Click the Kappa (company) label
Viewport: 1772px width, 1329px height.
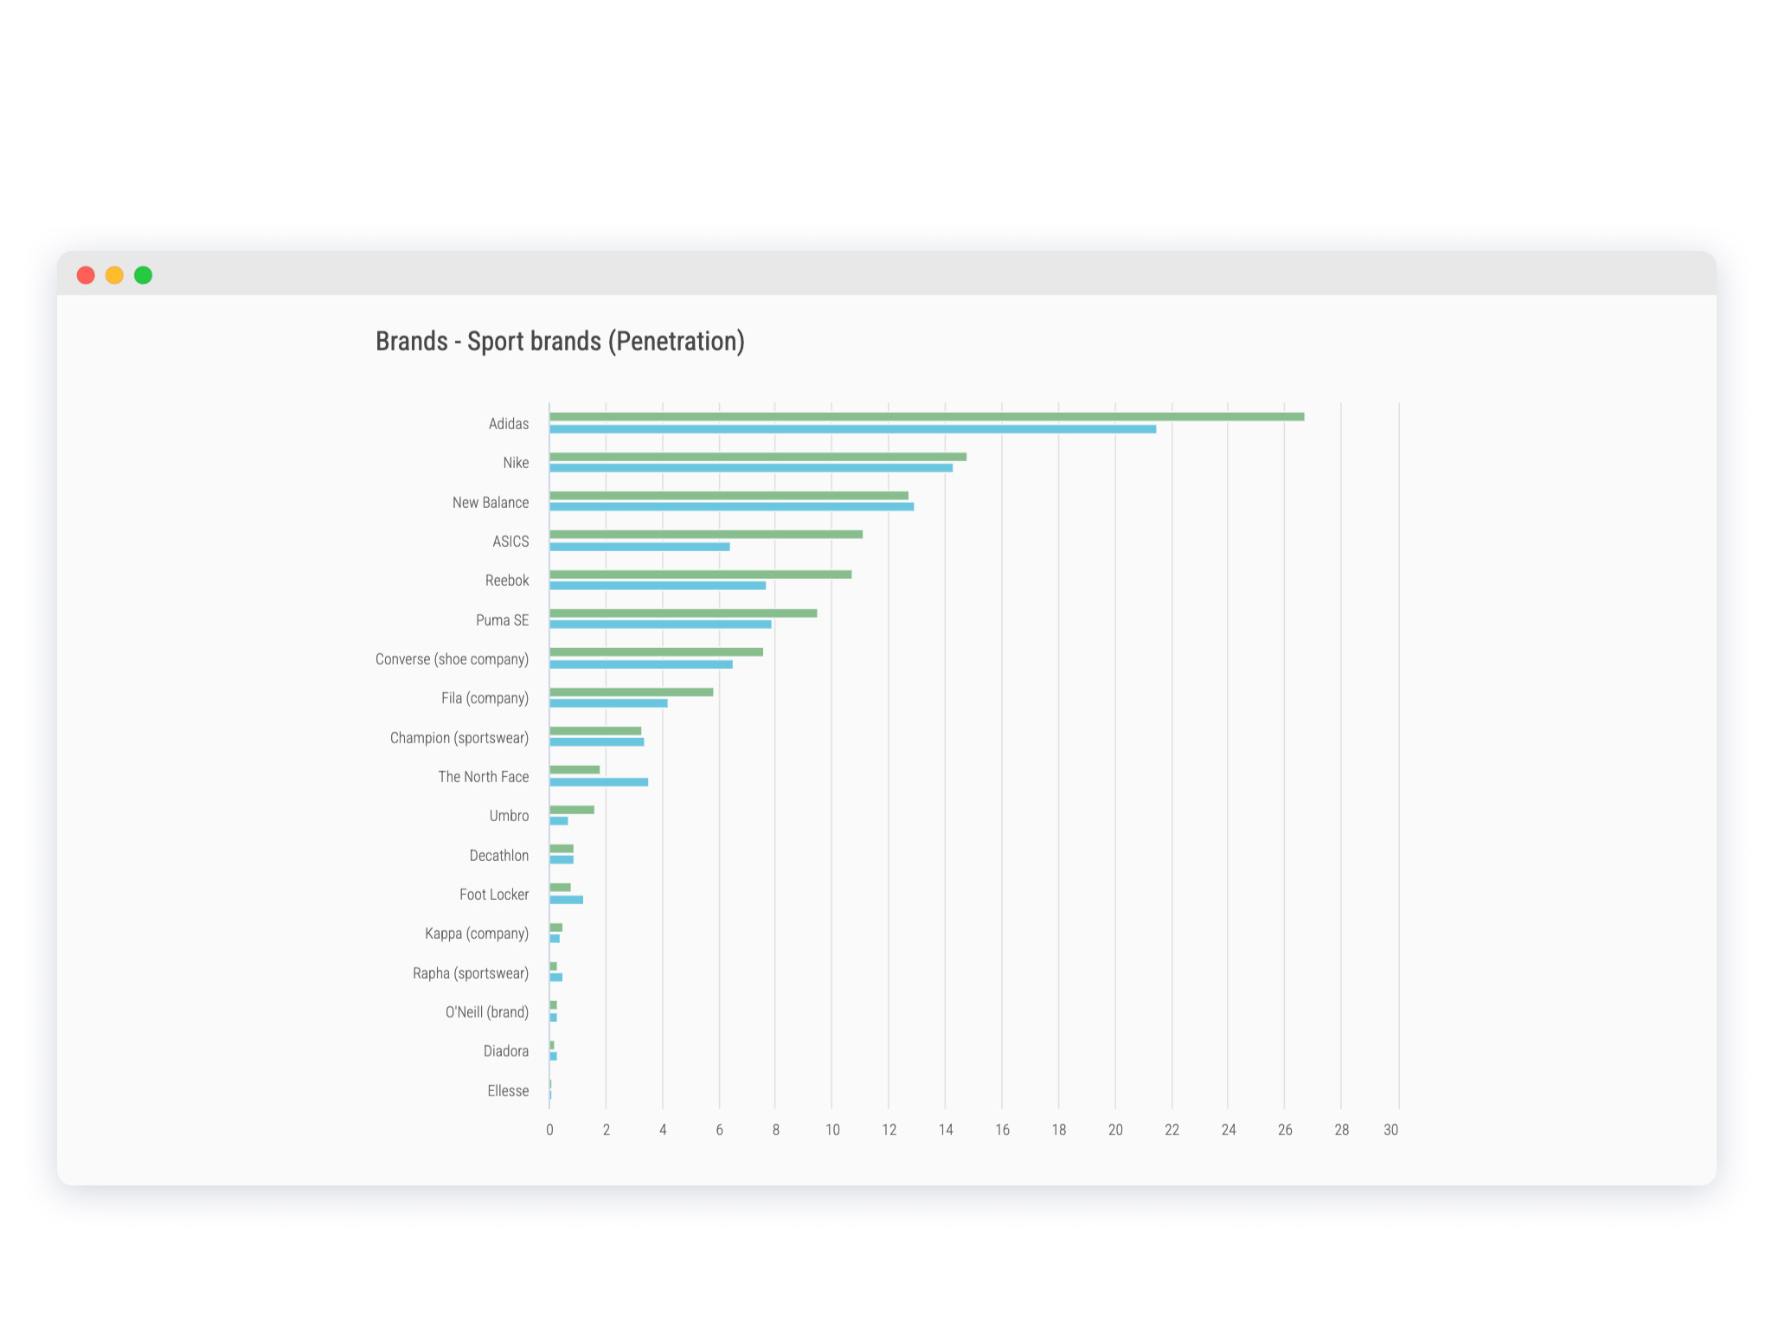(477, 934)
